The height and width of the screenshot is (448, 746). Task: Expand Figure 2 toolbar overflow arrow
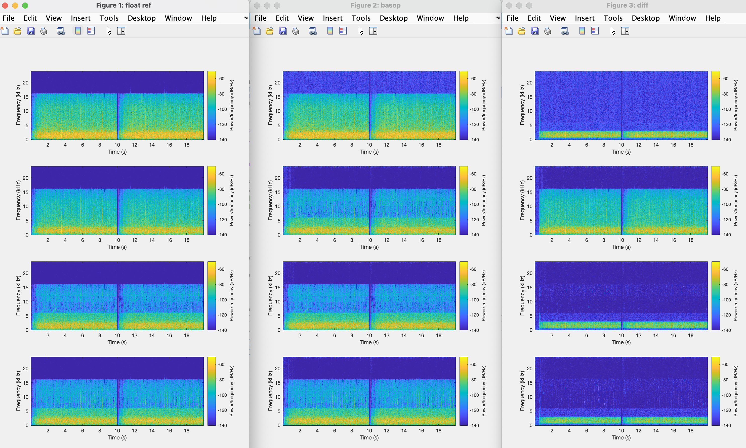point(498,18)
